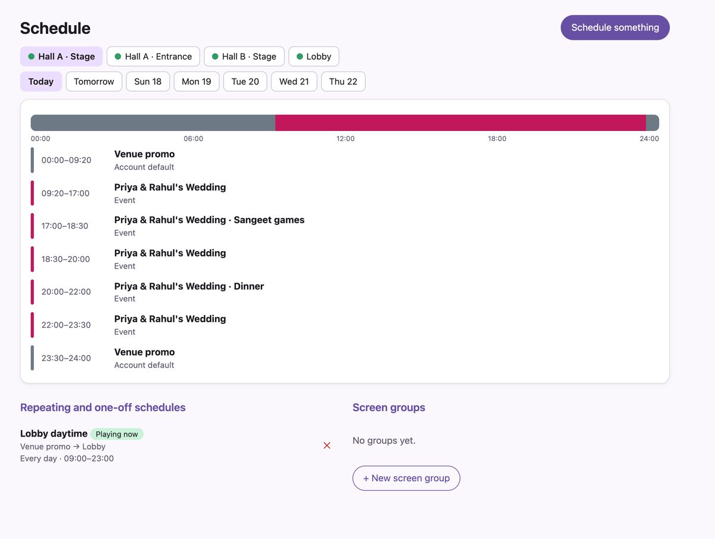Click Every day · 09:00–23:00 recurrence text
This screenshot has height=539, width=715.
[67, 459]
